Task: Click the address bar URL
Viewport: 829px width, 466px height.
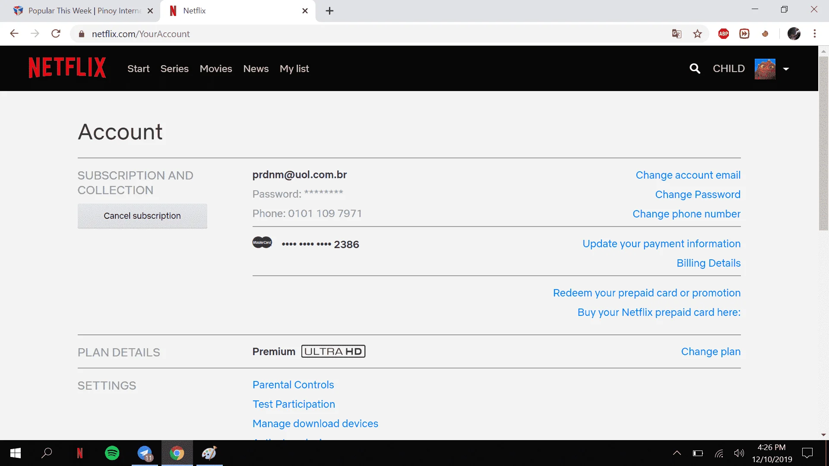Action: [x=141, y=34]
